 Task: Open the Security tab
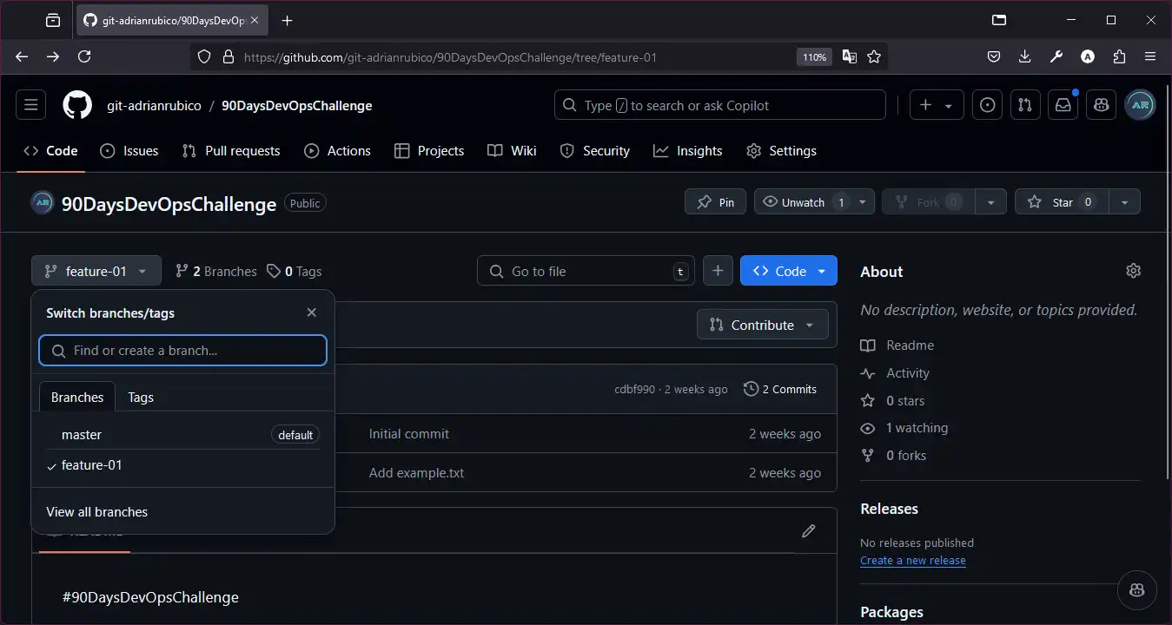595,151
